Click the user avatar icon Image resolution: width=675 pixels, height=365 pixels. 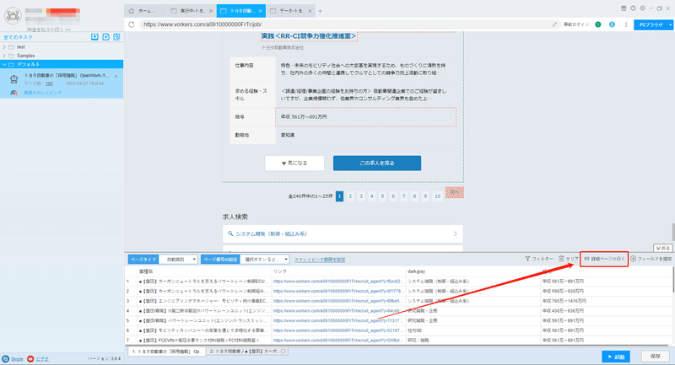(13, 15)
